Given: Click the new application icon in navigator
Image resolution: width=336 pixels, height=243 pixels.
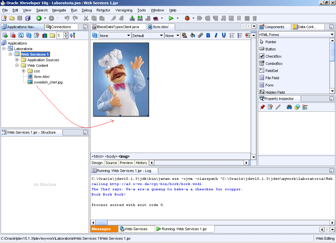Looking at the screenshot, I should tap(5, 35).
